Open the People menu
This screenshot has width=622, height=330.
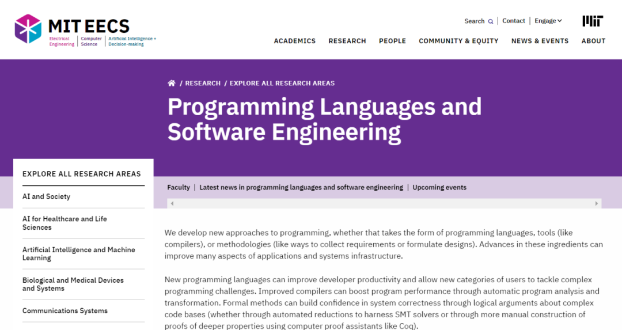pos(392,41)
